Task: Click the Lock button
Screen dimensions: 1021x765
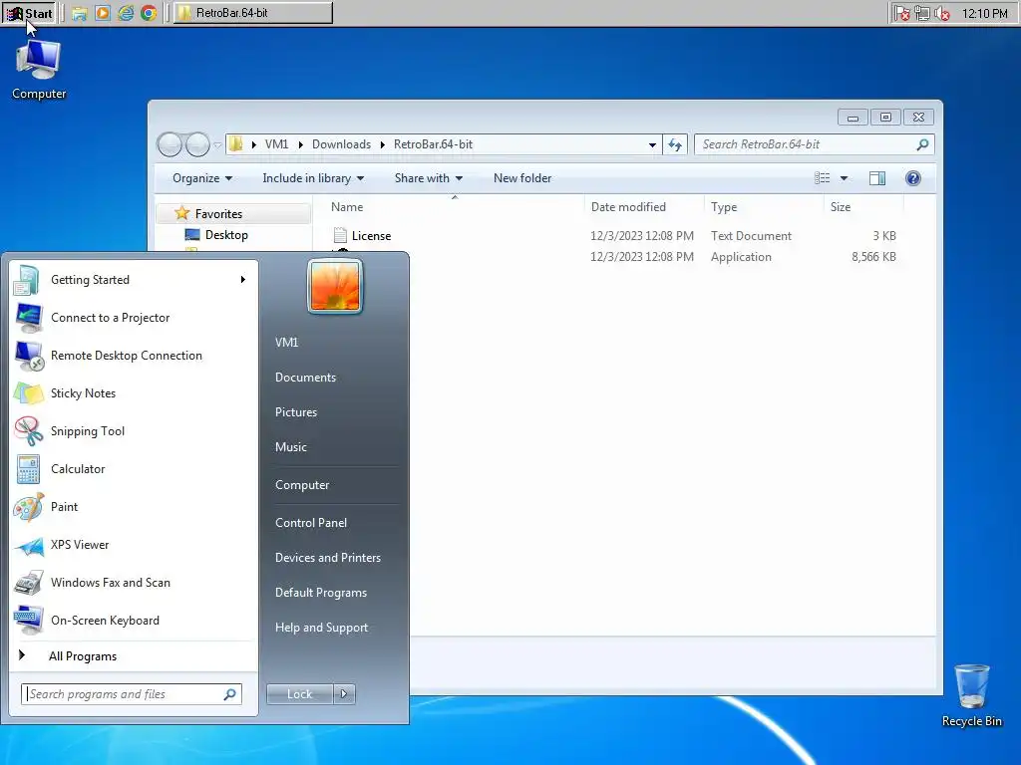Action: (x=299, y=694)
